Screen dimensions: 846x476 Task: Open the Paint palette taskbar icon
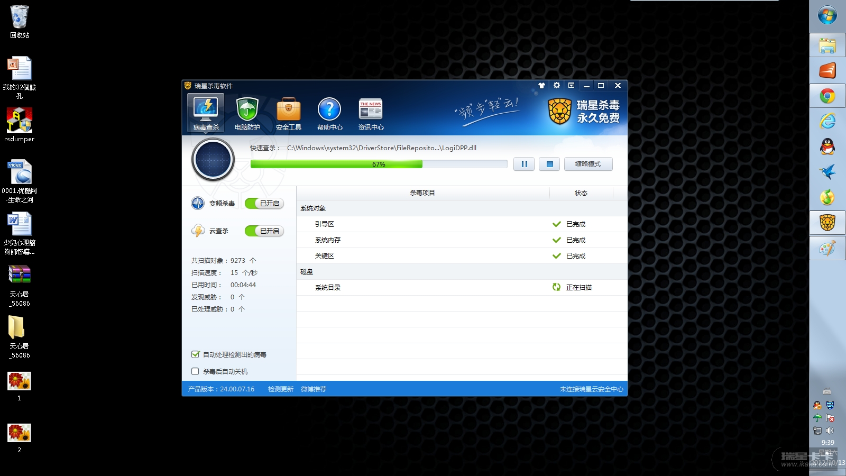(827, 248)
